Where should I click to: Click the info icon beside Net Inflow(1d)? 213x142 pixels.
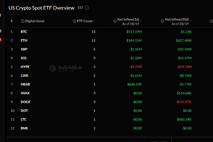click(x=115, y=21)
